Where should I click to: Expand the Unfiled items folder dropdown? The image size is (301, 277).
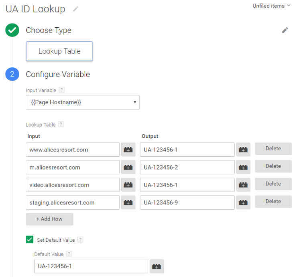click(x=271, y=6)
